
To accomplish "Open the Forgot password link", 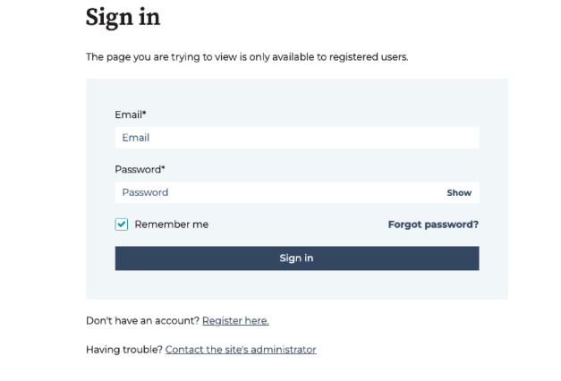I will (433, 224).
